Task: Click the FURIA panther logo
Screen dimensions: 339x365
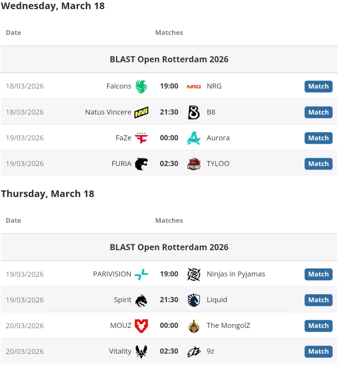Action: tap(141, 164)
